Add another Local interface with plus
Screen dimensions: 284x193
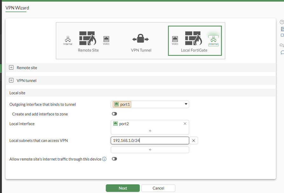click(x=150, y=131)
